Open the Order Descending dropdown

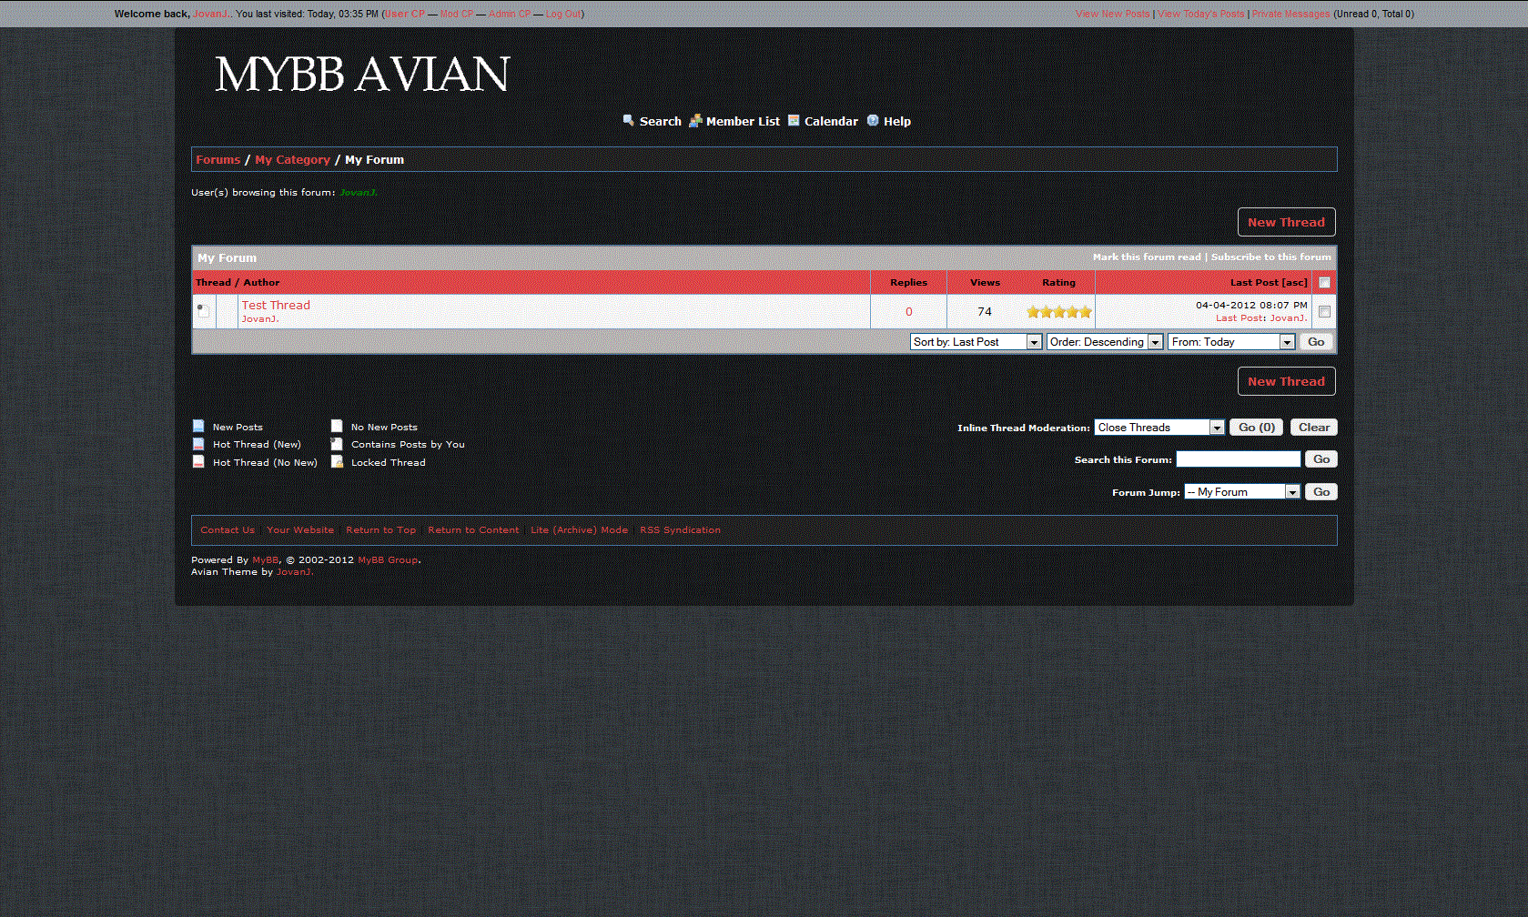pos(1104,342)
